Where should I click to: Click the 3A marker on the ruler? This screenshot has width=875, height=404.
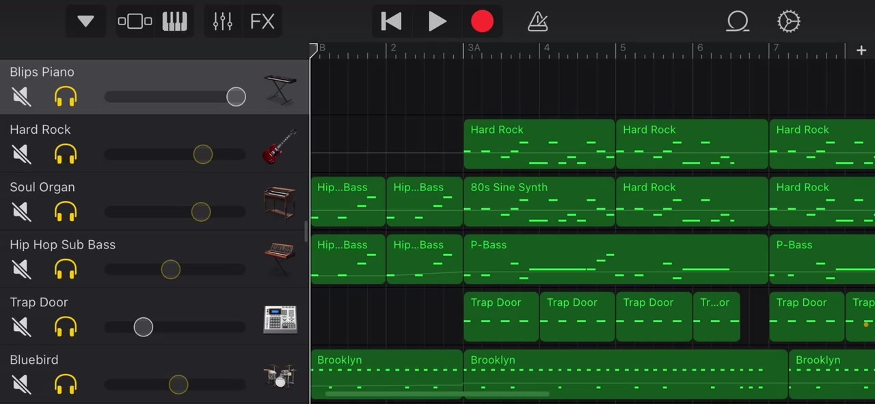472,49
